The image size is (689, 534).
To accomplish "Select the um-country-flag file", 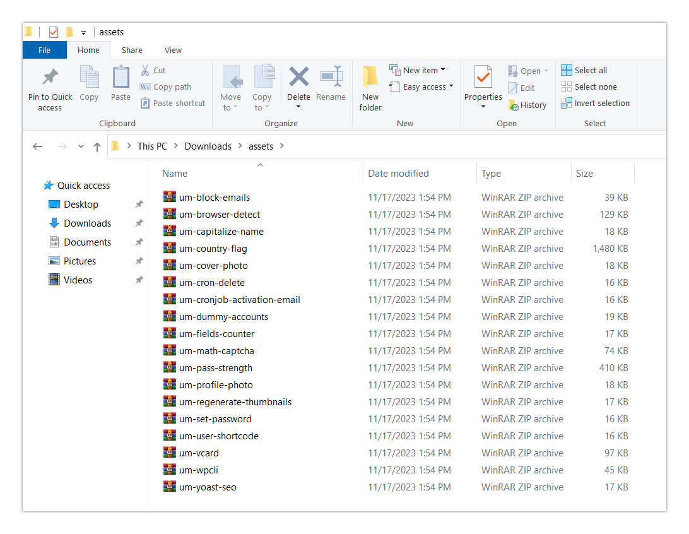I will tap(213, 248).
